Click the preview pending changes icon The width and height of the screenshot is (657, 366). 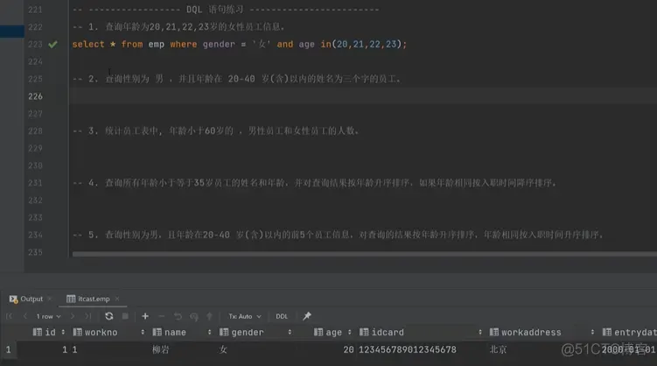[x=193, y=316]
